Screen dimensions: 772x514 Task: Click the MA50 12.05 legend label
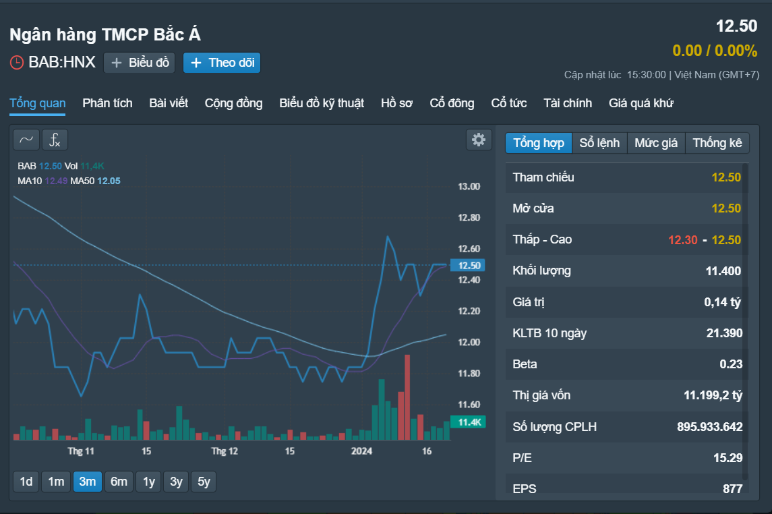click(x=96, y=181)
